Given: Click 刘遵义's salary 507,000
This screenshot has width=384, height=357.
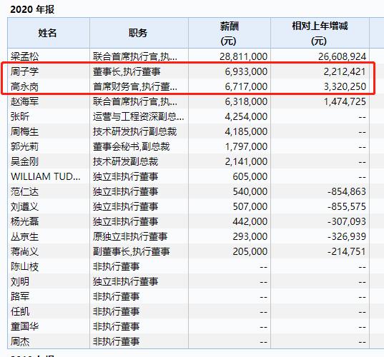Looking at the screenshot, I should pos(250,206).
